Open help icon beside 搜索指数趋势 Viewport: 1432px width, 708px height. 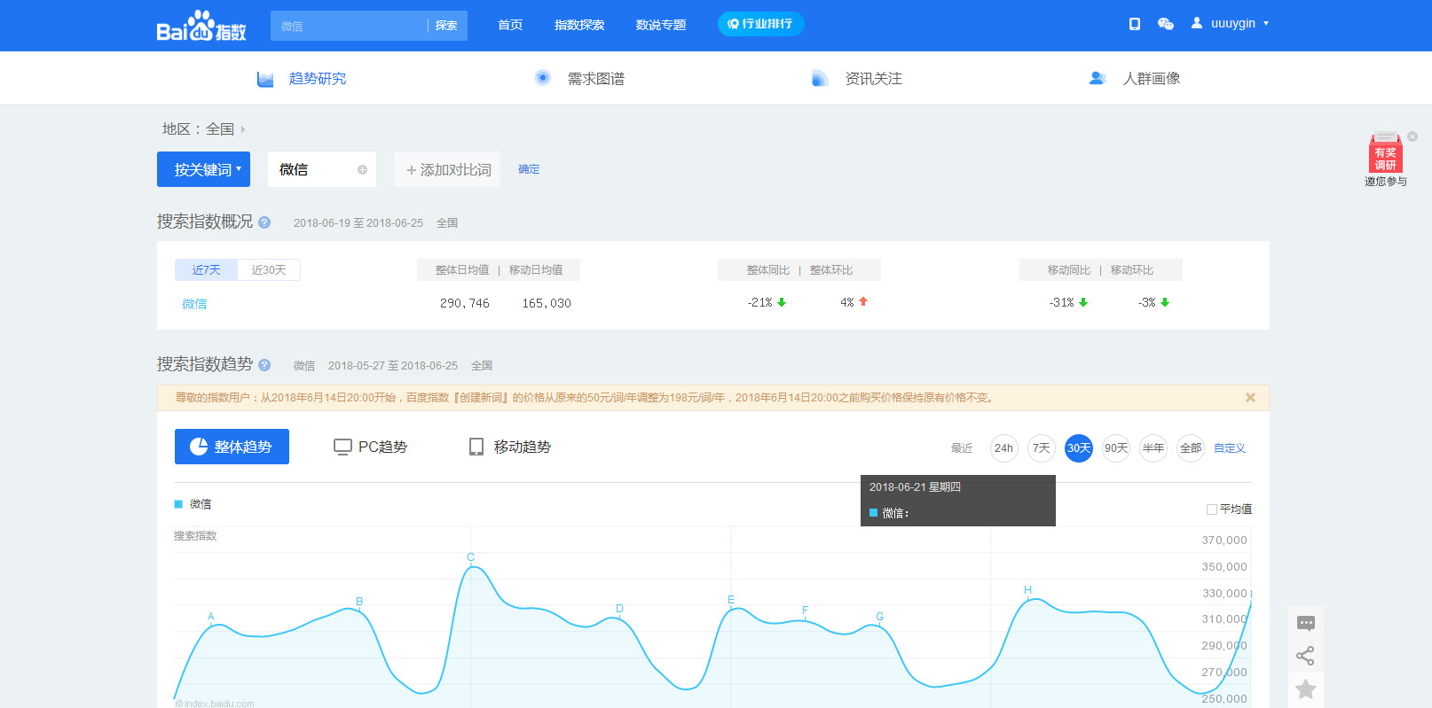(x=264, y=365)
